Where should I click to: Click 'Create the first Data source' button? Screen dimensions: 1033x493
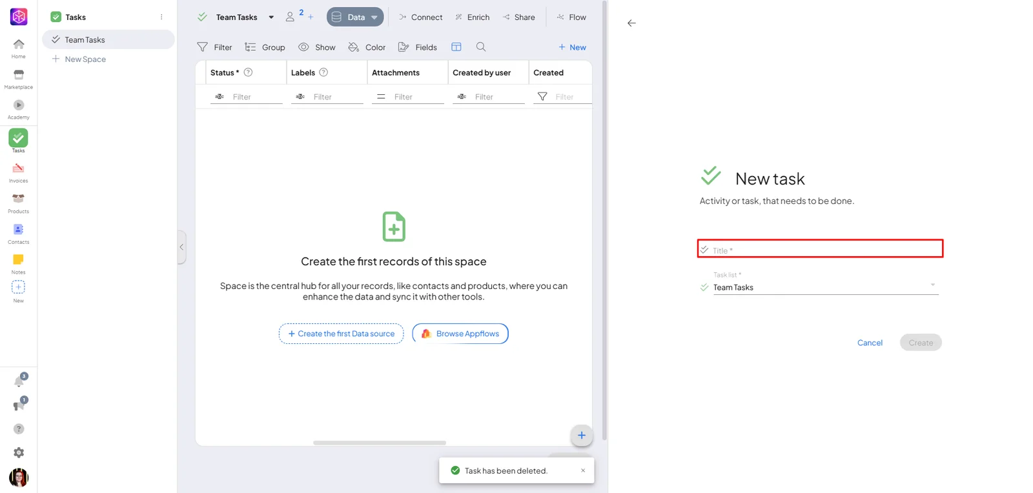[x=341, y=334]
